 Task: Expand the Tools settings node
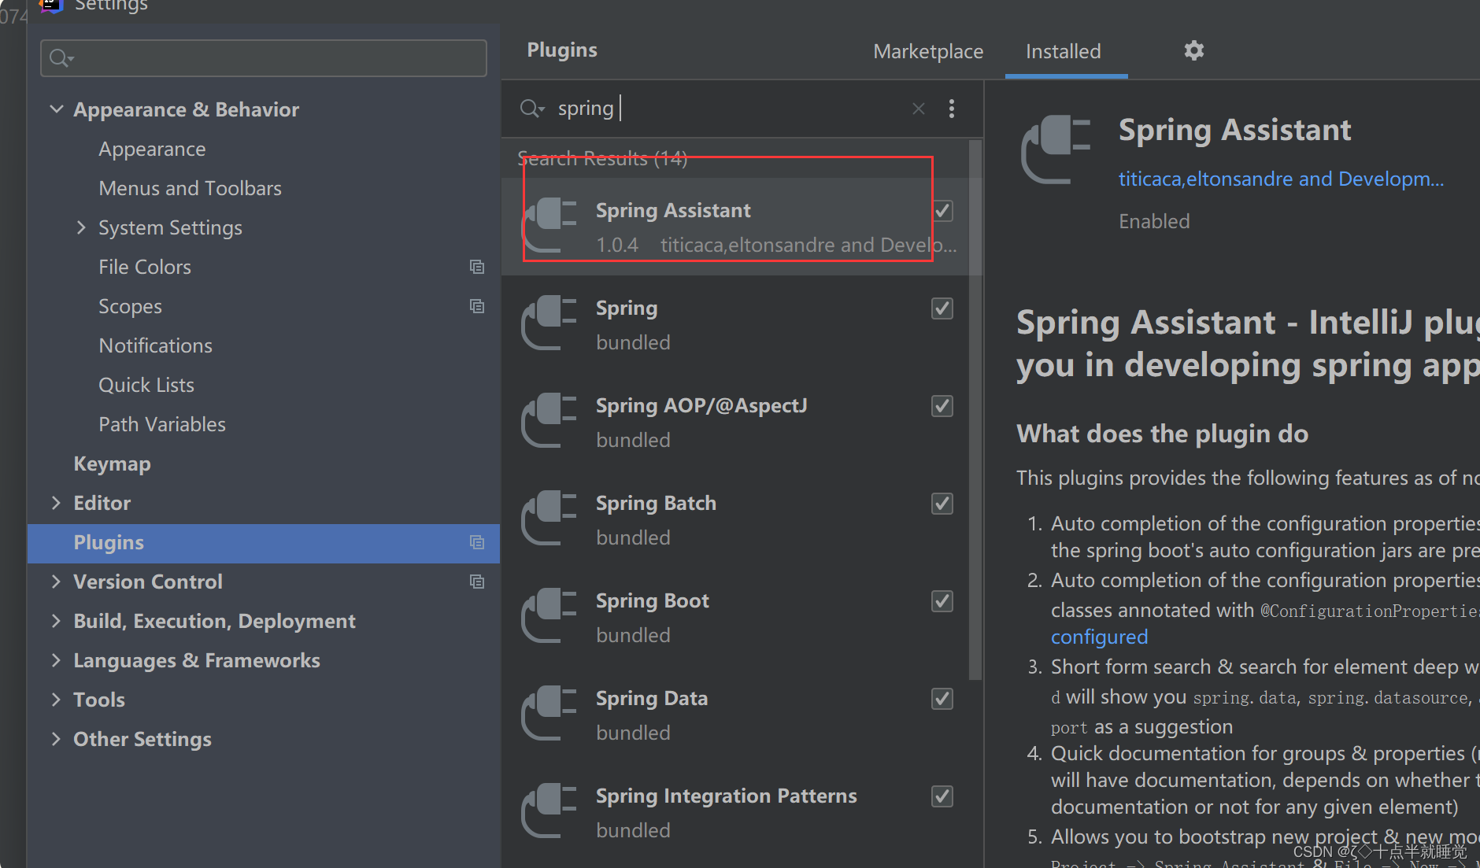[56, 700]
